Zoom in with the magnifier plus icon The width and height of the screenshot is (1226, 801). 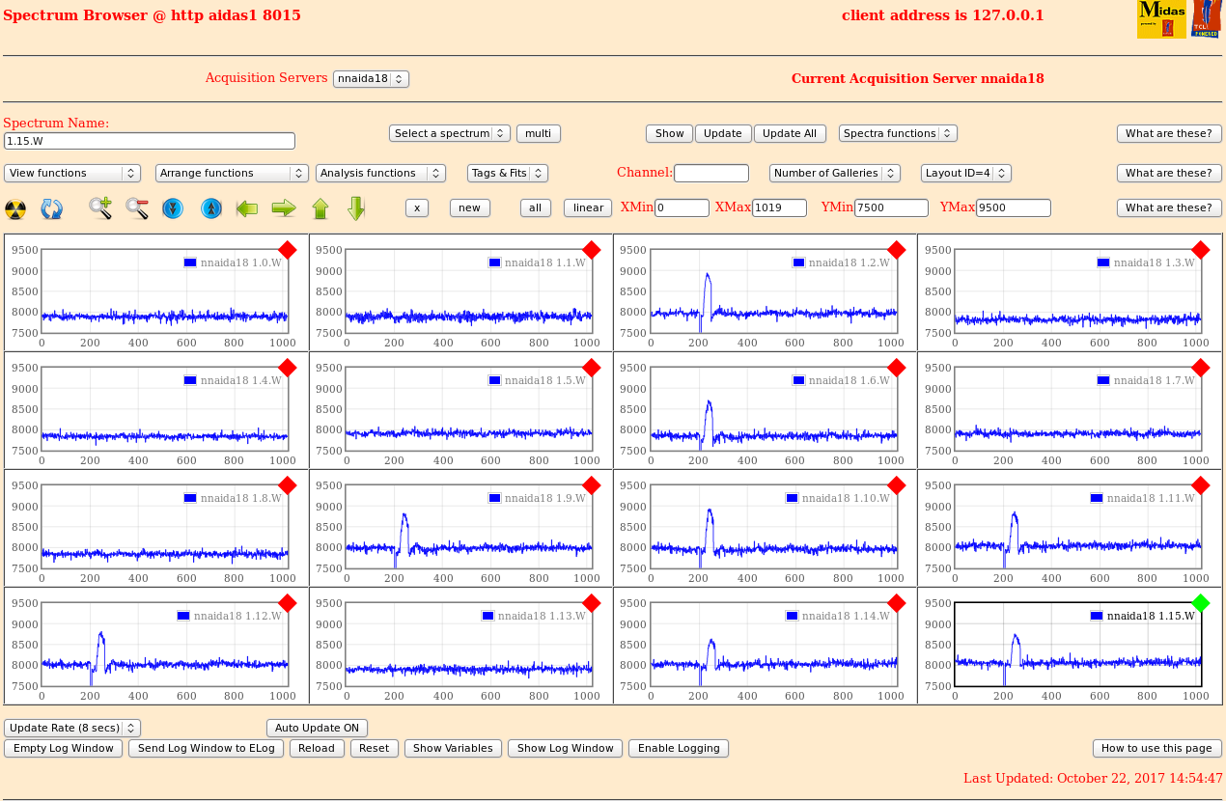(100, 207)
